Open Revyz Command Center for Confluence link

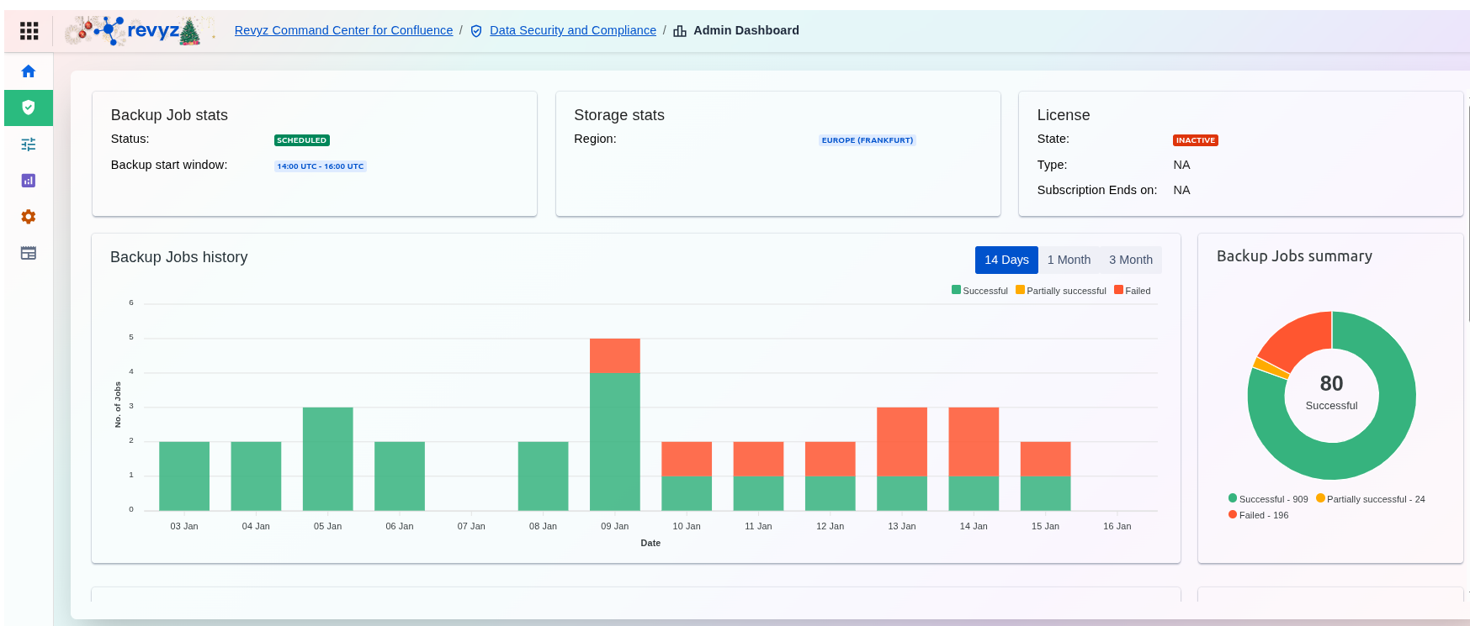pos(343,30)
